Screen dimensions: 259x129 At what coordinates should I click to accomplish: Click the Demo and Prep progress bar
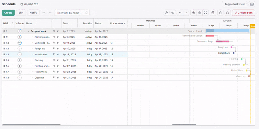click(x=222, y=41)
